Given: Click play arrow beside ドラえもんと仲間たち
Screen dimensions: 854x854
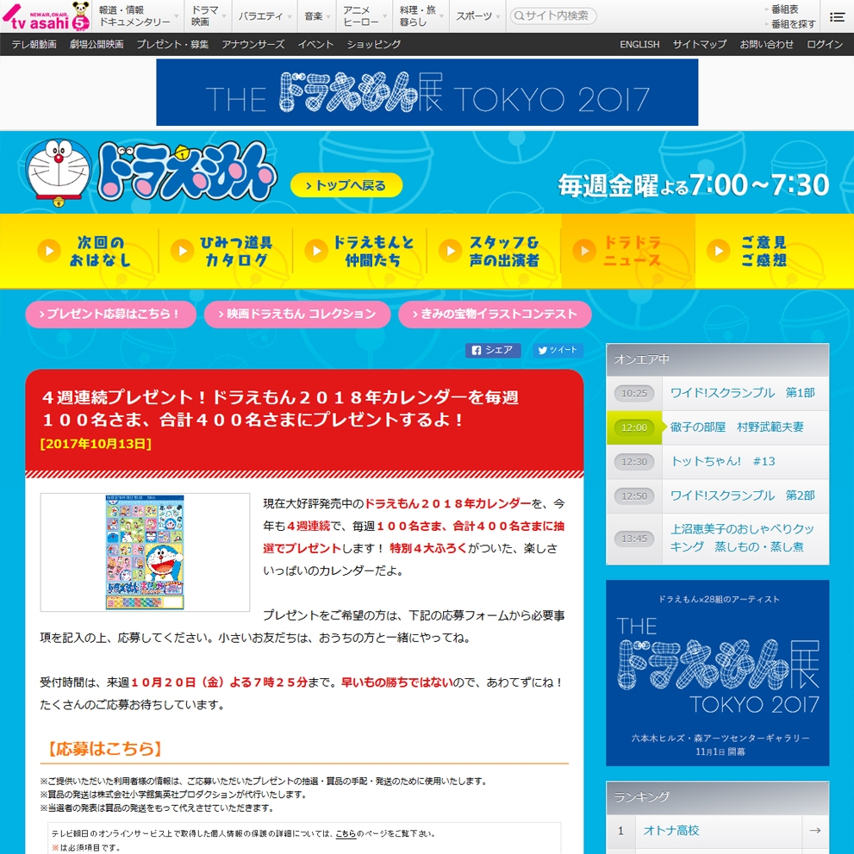Looking at the screenshot, I should click(x=316, y=251).
